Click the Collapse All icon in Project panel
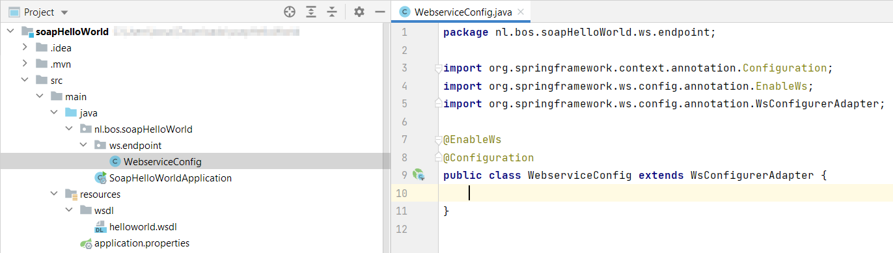Screen dimensions: 893x253 [332, 12]
